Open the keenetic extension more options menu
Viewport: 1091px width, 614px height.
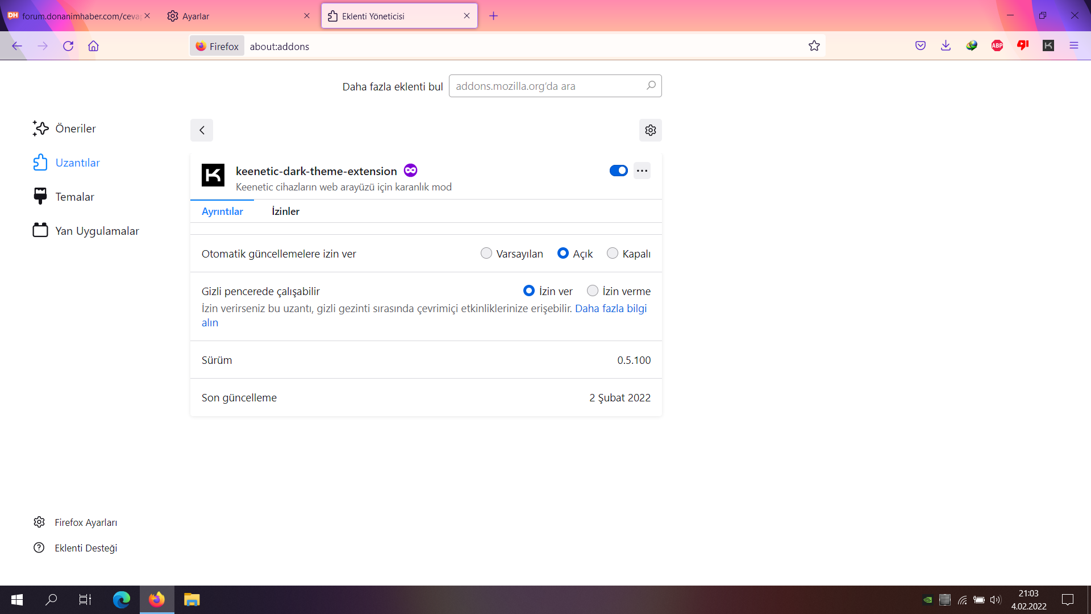(642, 171)
